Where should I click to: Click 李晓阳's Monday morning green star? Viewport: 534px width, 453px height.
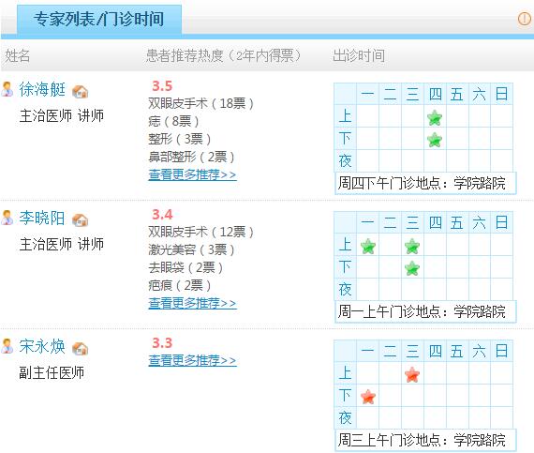368,247
